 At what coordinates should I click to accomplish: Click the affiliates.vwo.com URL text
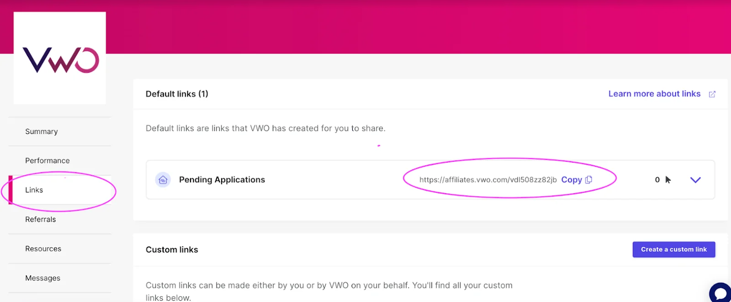coord(488,180)
